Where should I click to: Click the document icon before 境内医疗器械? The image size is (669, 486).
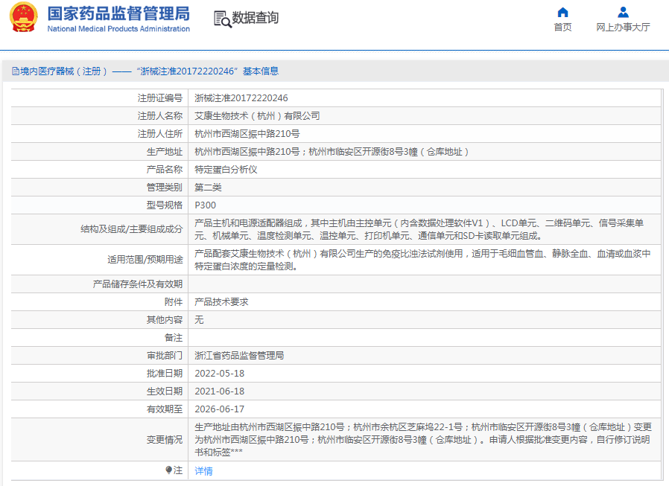coord(15,71)
